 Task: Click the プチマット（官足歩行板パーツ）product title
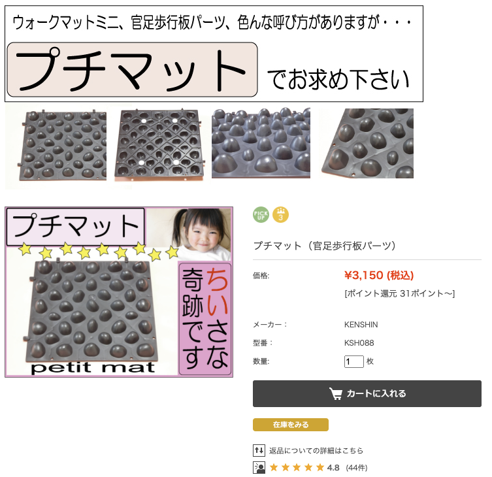click(325, 246)
